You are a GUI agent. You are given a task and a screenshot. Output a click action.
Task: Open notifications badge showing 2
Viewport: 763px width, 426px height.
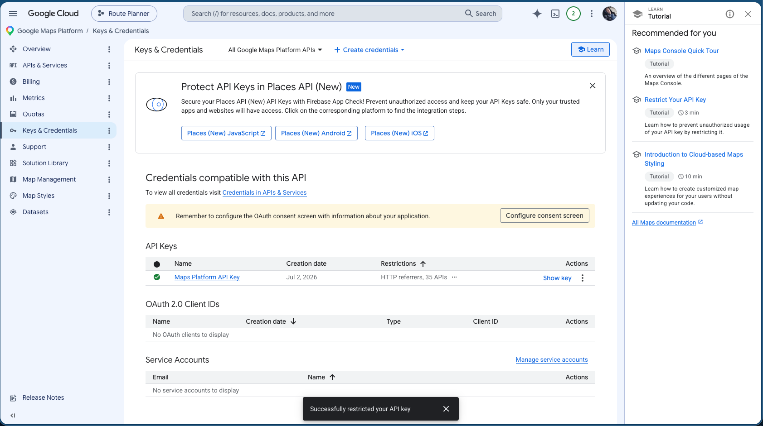point(573,14)
